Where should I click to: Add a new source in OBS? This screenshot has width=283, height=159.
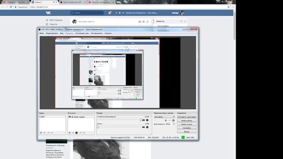[70, 132]
